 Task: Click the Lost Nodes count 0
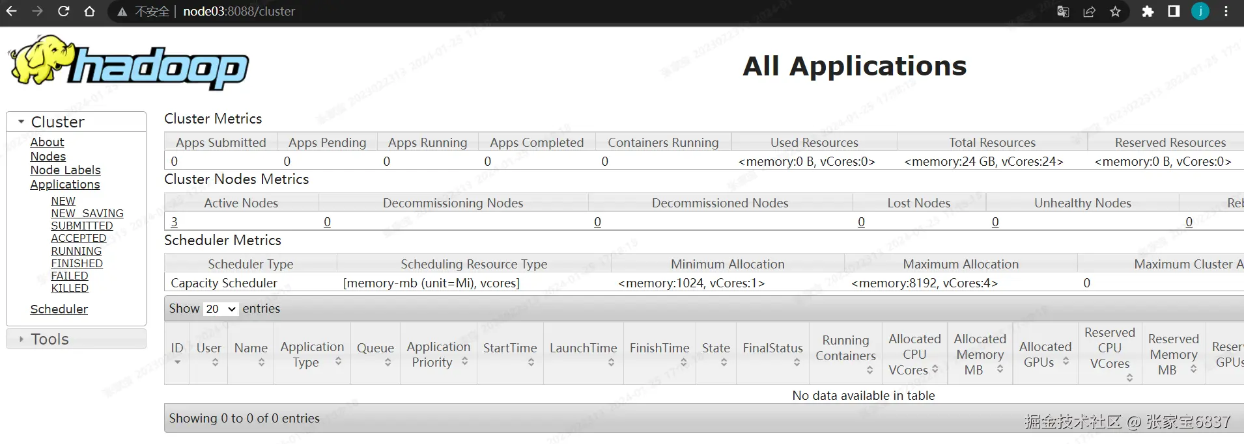[861, 222]
